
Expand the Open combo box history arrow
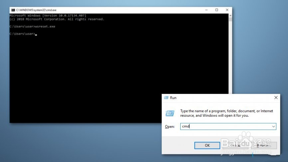point(273,126)
